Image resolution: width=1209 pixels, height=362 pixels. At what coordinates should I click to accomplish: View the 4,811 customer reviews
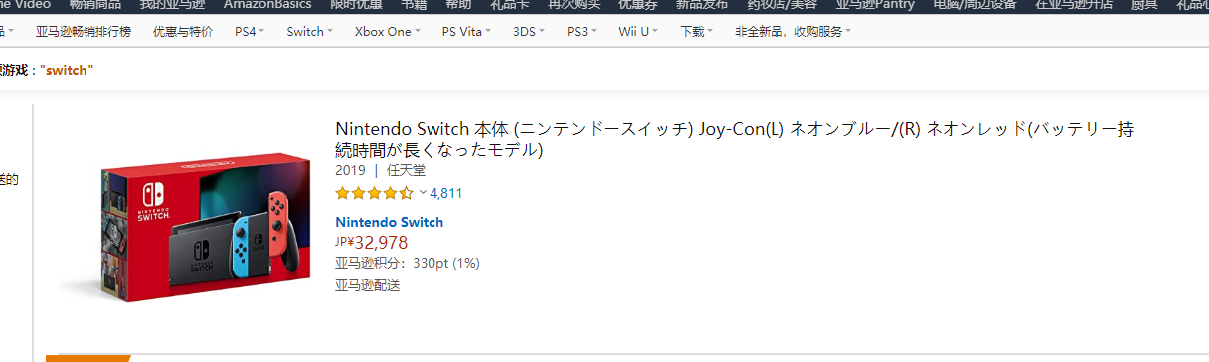tap(446, 193)
